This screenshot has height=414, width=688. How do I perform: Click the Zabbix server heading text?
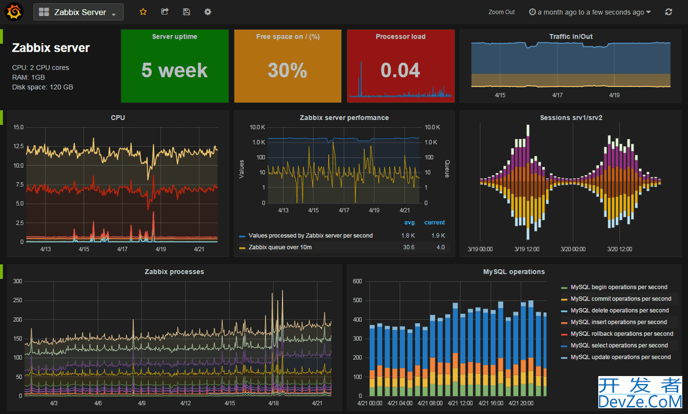coord(51,48)
